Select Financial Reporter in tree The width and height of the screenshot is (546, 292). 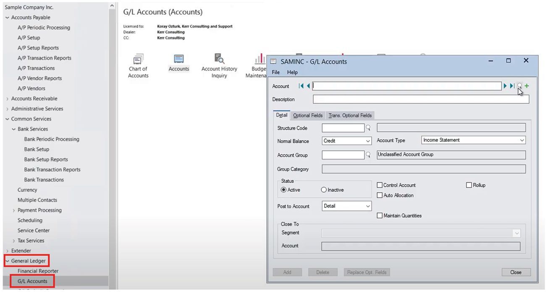coord(38,271)
